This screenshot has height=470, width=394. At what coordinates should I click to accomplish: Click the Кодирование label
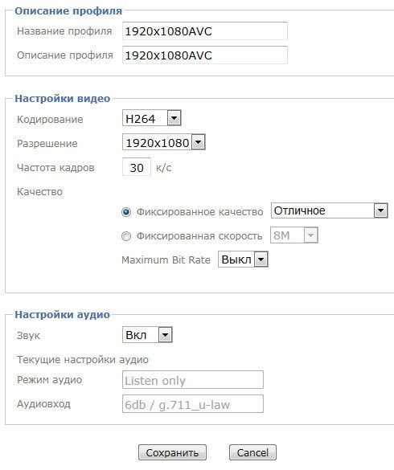click(x=50, y=119)
